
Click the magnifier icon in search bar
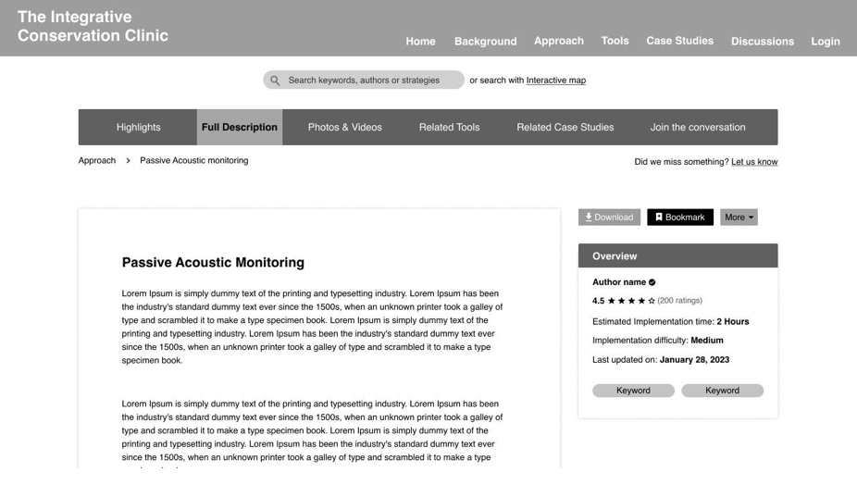point(275,81)
